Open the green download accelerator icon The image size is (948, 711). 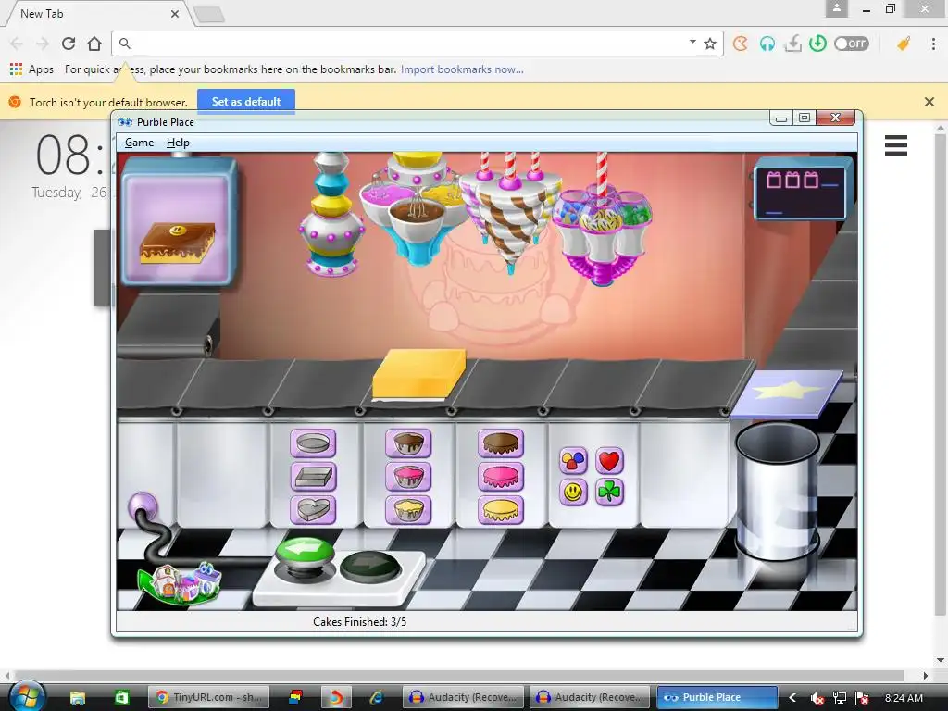(x=818, y=44)
